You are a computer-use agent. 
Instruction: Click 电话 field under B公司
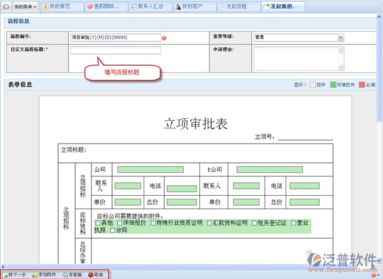(304, 186)
